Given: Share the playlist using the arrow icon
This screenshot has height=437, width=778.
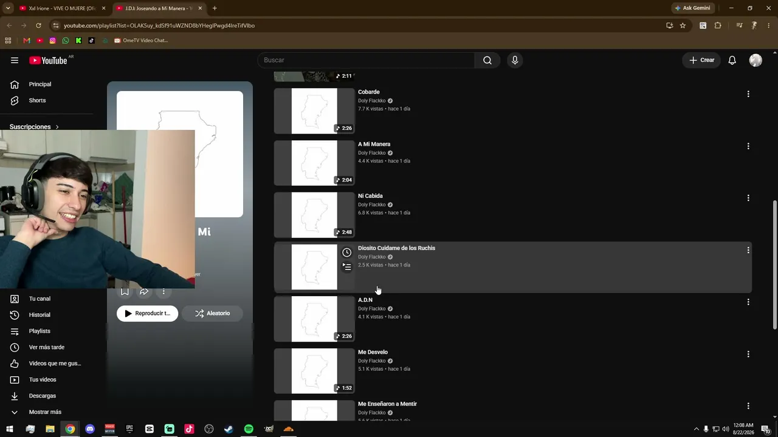Looking at the screenshot, I should click(x=144, y=292).
